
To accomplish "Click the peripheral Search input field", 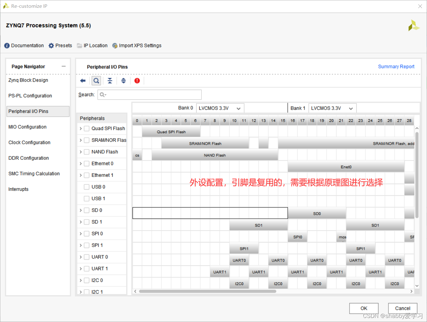I will point(150,95).
